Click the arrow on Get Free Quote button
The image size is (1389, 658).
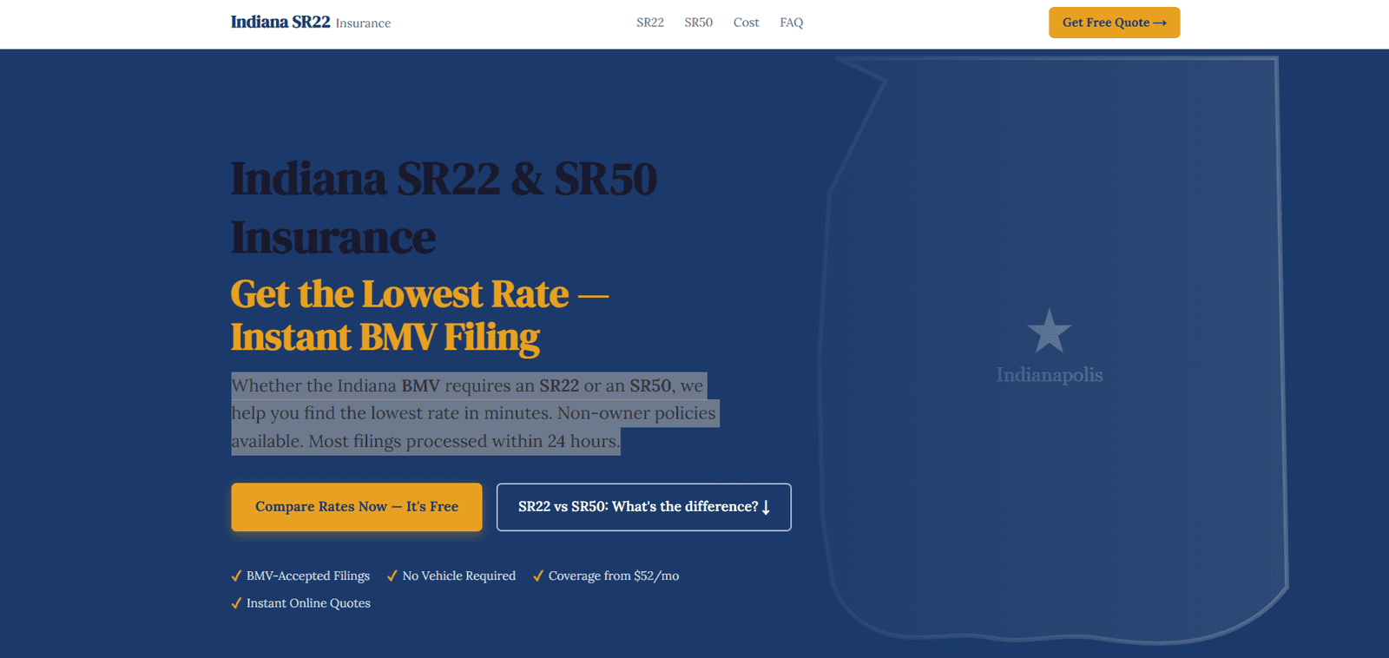pos(1160,23)
